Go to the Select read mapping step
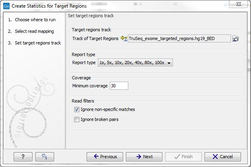Viewport: 251px width, 167px height. (34, 31)
